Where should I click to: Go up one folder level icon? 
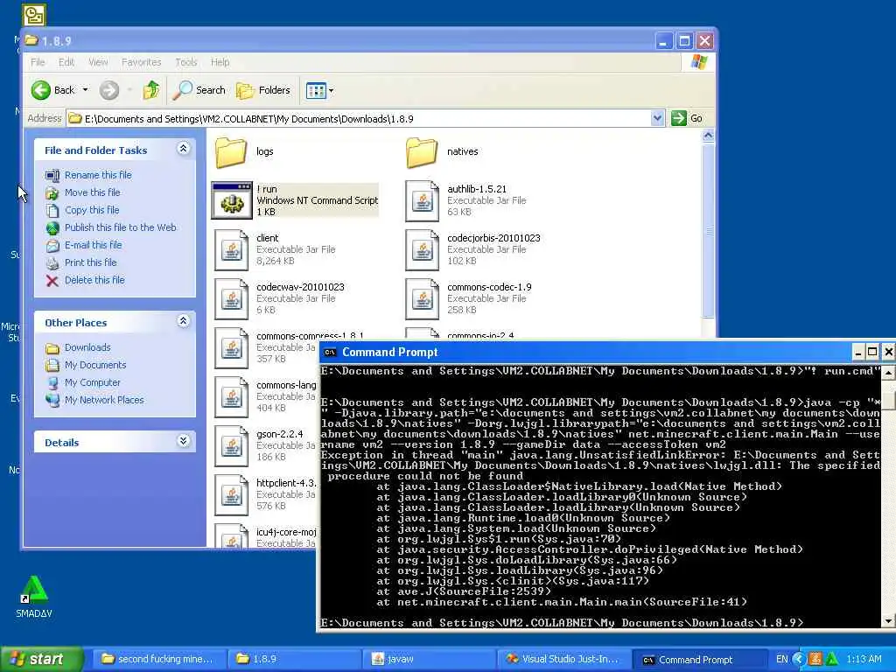(151, 90)
